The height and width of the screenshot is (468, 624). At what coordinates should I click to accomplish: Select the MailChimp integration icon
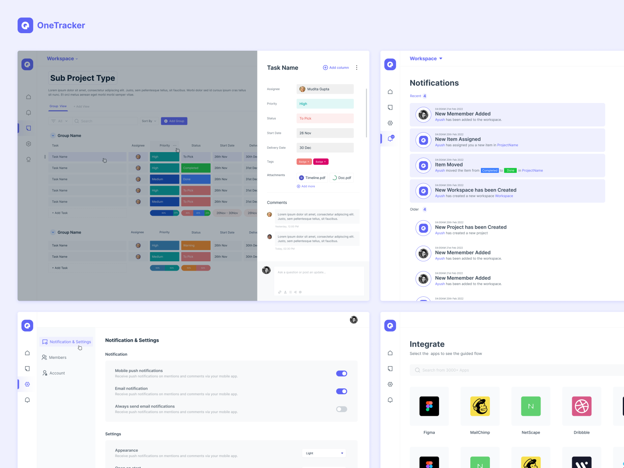[x=480, y=406]
